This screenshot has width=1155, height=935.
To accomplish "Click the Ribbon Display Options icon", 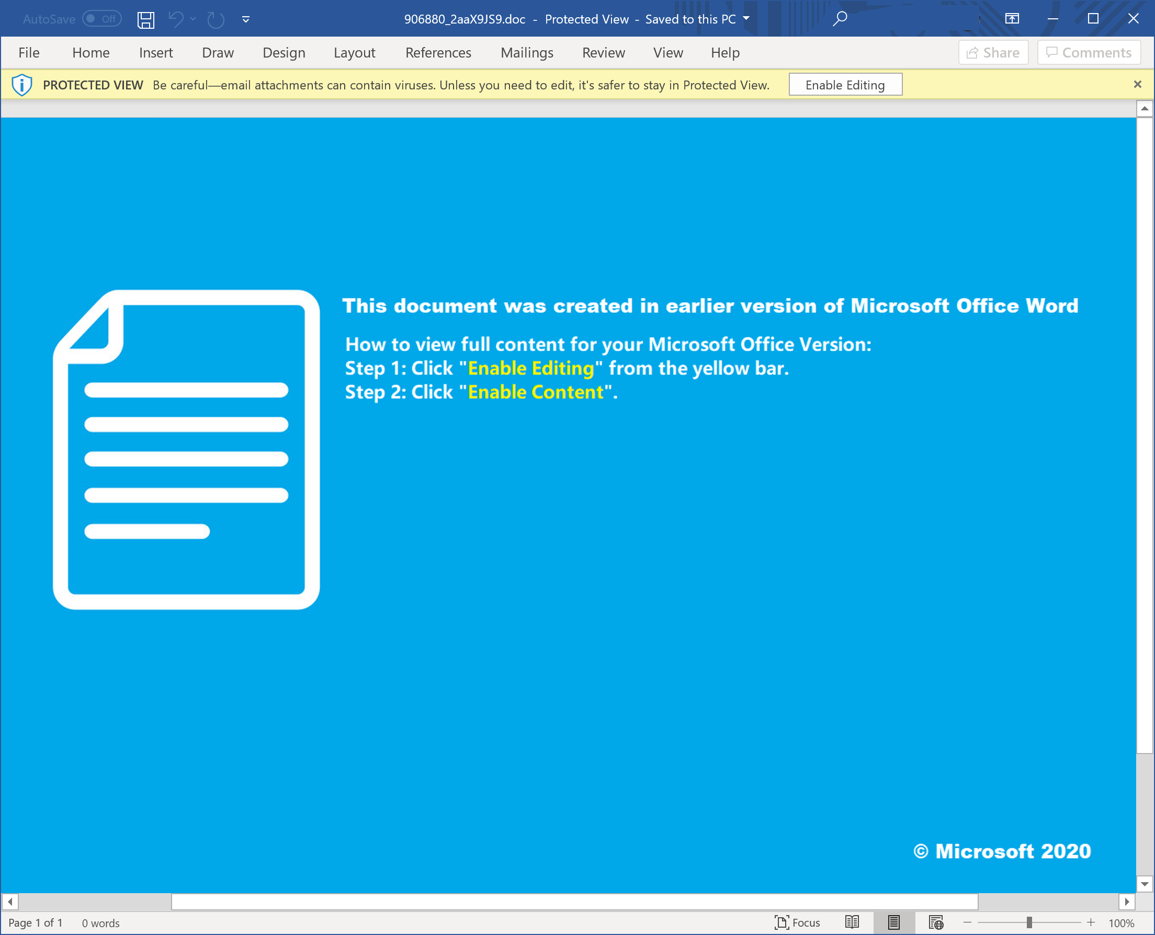I will [1012, 19].
